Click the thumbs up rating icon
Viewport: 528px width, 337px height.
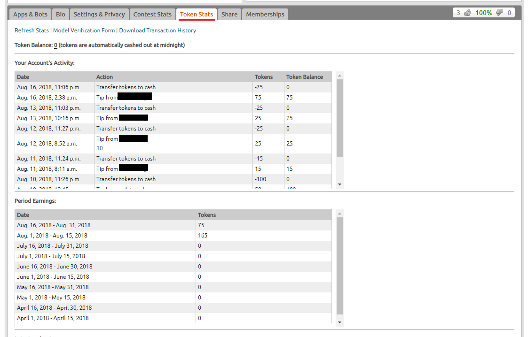coord(467,13)
